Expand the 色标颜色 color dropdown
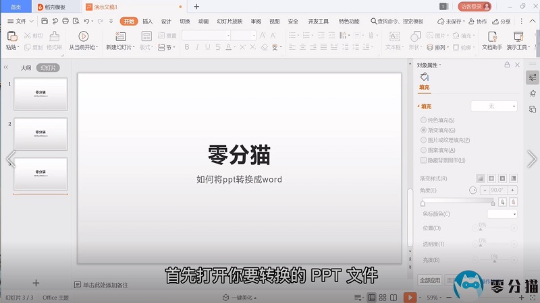The width and height of the screenshot is (540, 303). pos(502,214)
